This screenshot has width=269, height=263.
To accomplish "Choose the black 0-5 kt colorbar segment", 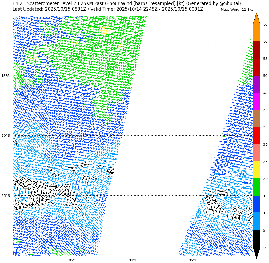I will tap(256, 239).
